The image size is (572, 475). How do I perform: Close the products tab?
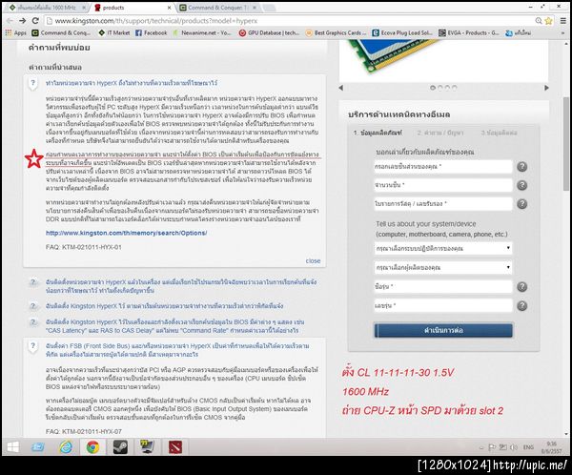click(169, 8)
